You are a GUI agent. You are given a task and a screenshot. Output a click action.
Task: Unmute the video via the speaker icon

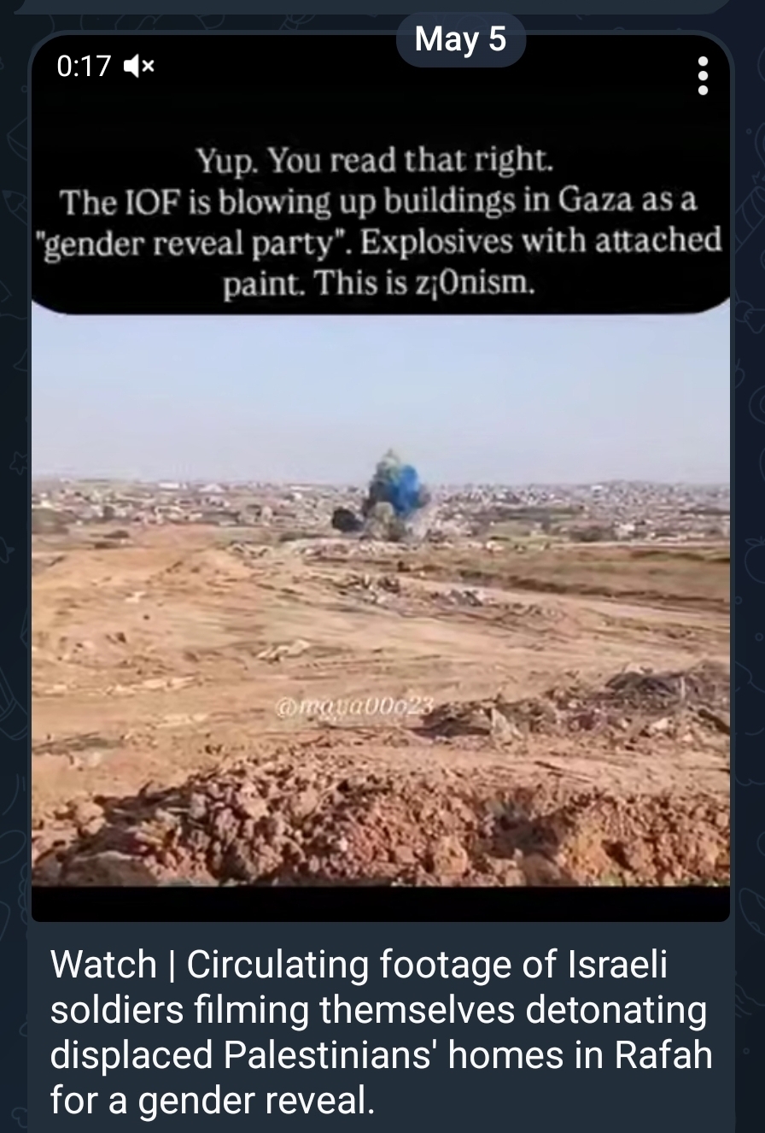click(139, 66)
